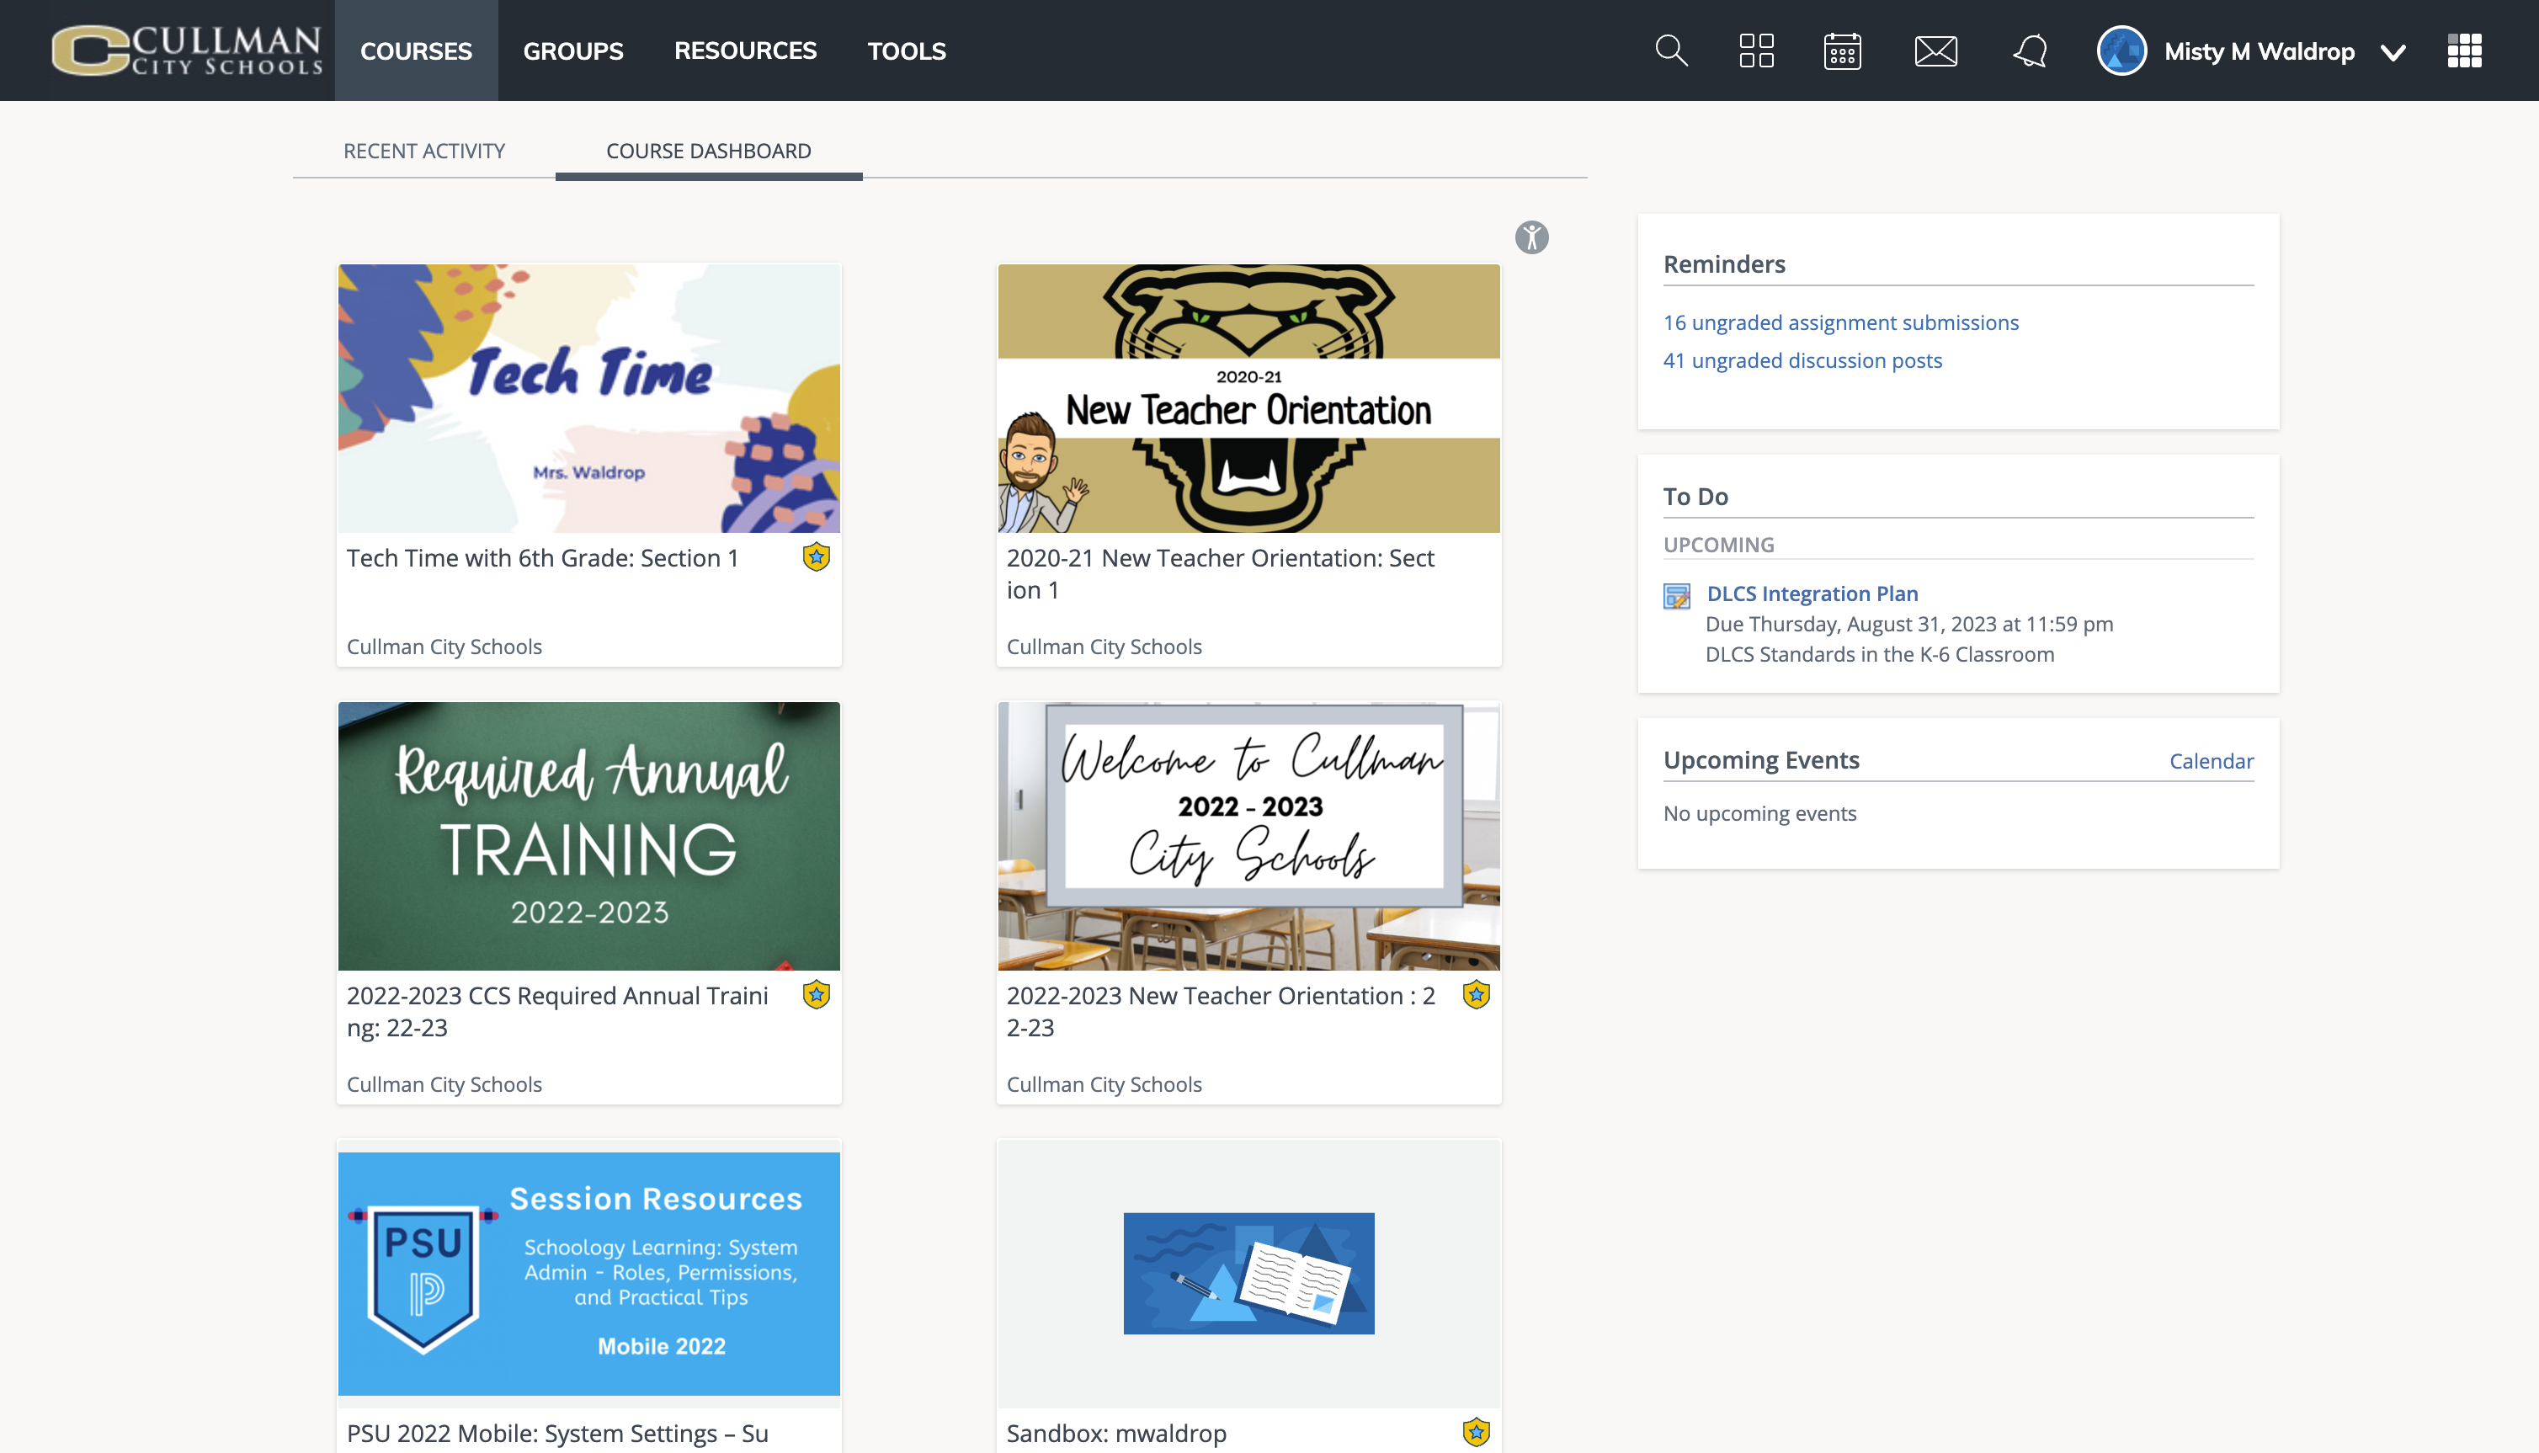Open the DLCS Integration Plan link

1812,593
